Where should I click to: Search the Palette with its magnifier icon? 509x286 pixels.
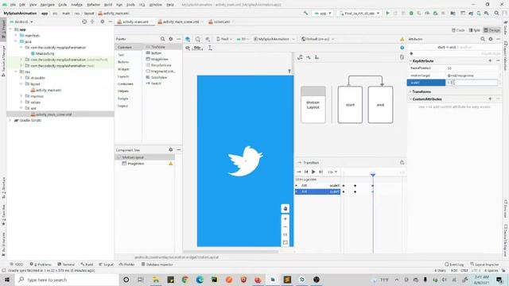pyautogui.click(x=162, y=39)
